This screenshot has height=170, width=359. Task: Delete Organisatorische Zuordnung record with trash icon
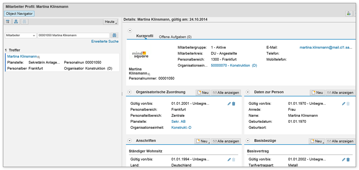234,104
